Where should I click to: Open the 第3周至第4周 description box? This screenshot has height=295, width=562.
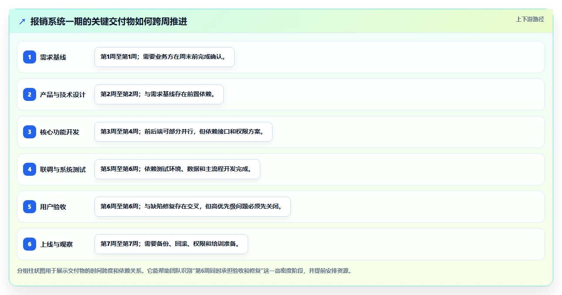[183, 132]
